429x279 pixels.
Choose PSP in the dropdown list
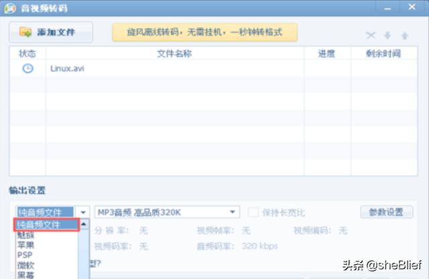point(46,255)
